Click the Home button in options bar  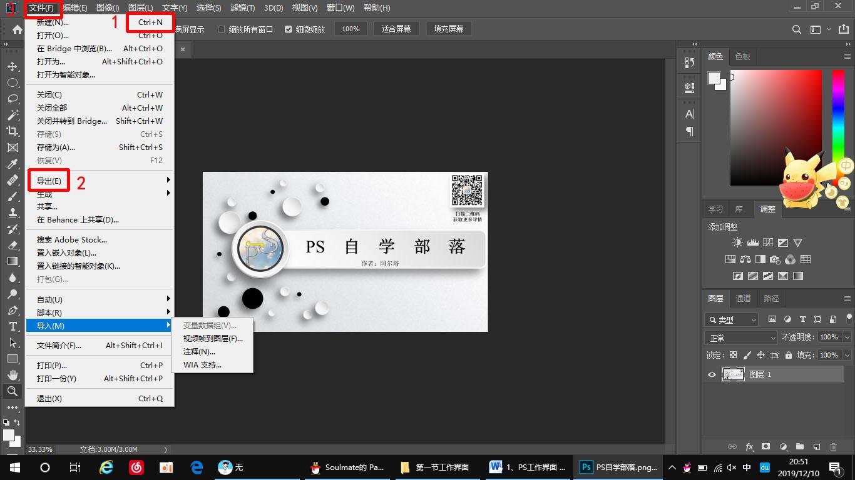pos(18,29)
